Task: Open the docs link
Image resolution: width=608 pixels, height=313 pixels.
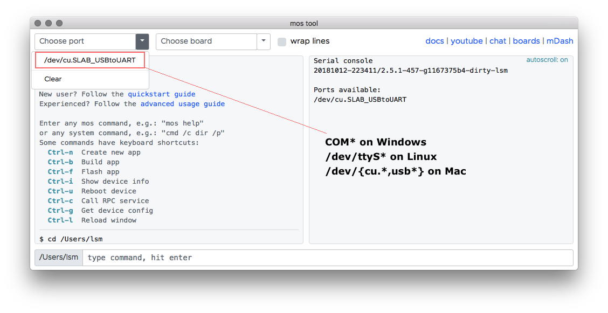Action: tap(434, 41)
